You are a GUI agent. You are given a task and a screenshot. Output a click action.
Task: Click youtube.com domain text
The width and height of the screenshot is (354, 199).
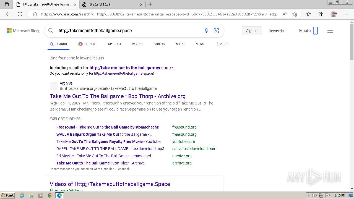[184, 142]
